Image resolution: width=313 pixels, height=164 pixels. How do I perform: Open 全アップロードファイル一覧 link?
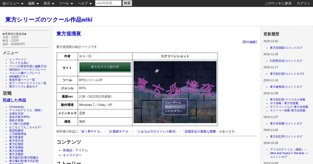pyautogui.click(x=28, y=83)
